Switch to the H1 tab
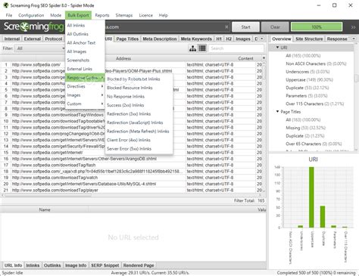Screen dimensions: 359x276 (219, 39)
